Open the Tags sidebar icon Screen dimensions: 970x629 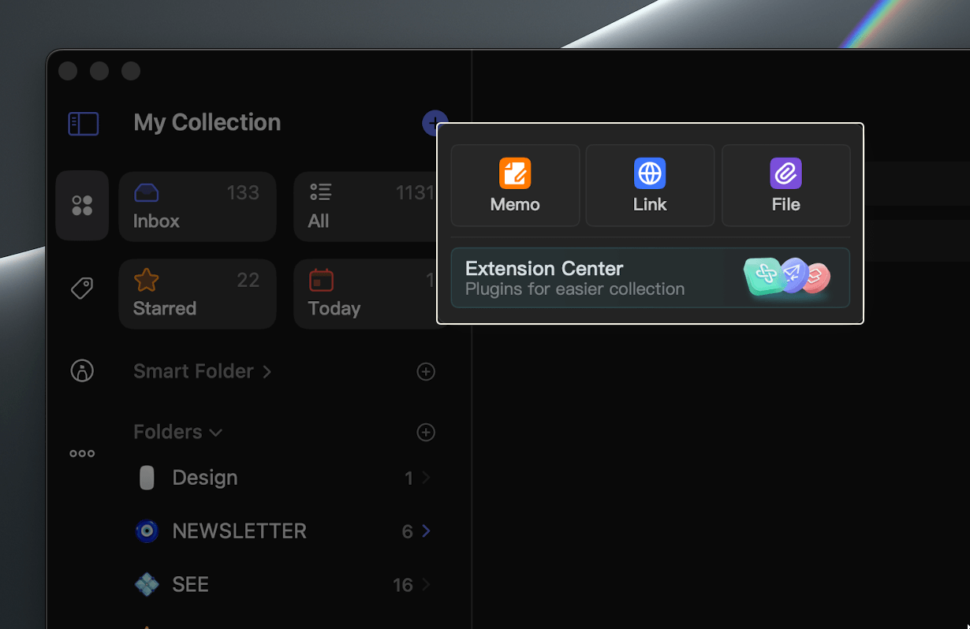coord(82,288)
